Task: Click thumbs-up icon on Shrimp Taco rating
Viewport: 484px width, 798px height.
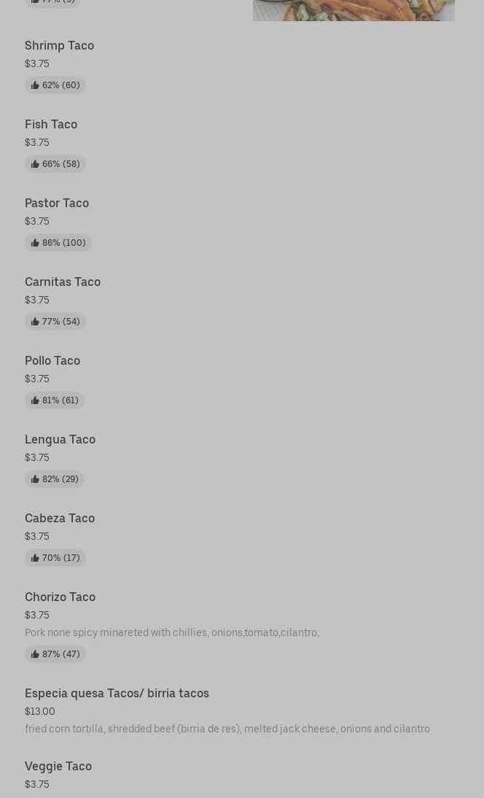Action: tap(35, 85)
